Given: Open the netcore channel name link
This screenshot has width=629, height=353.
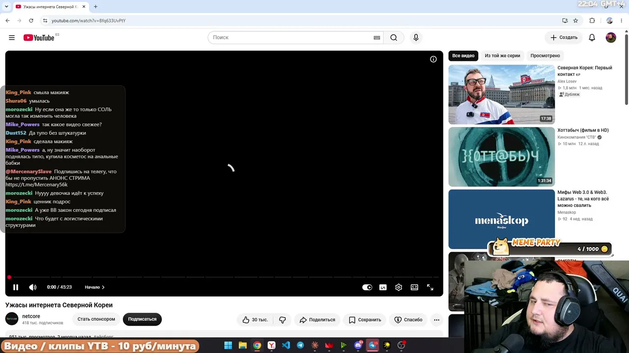Looking at the screenshot, I should click(31, 316).
